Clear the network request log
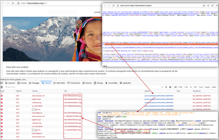 (2, 87)
